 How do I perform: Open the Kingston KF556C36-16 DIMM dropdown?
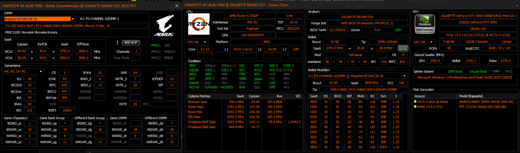coord(40,19)
